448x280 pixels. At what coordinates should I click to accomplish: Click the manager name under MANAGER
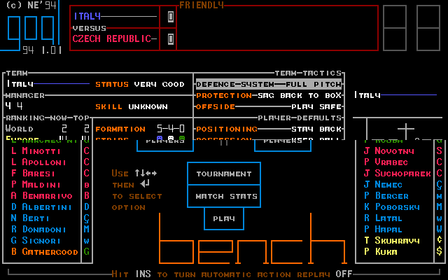coord(14,106)
